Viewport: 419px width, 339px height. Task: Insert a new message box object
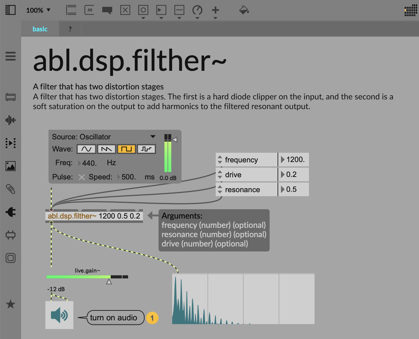click(90, 10)
